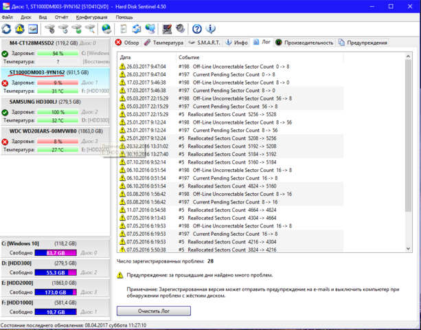Select the D: [HDD300] partition entry
Viewport: 421px width, 330px height.
click(x=55, y=268)
